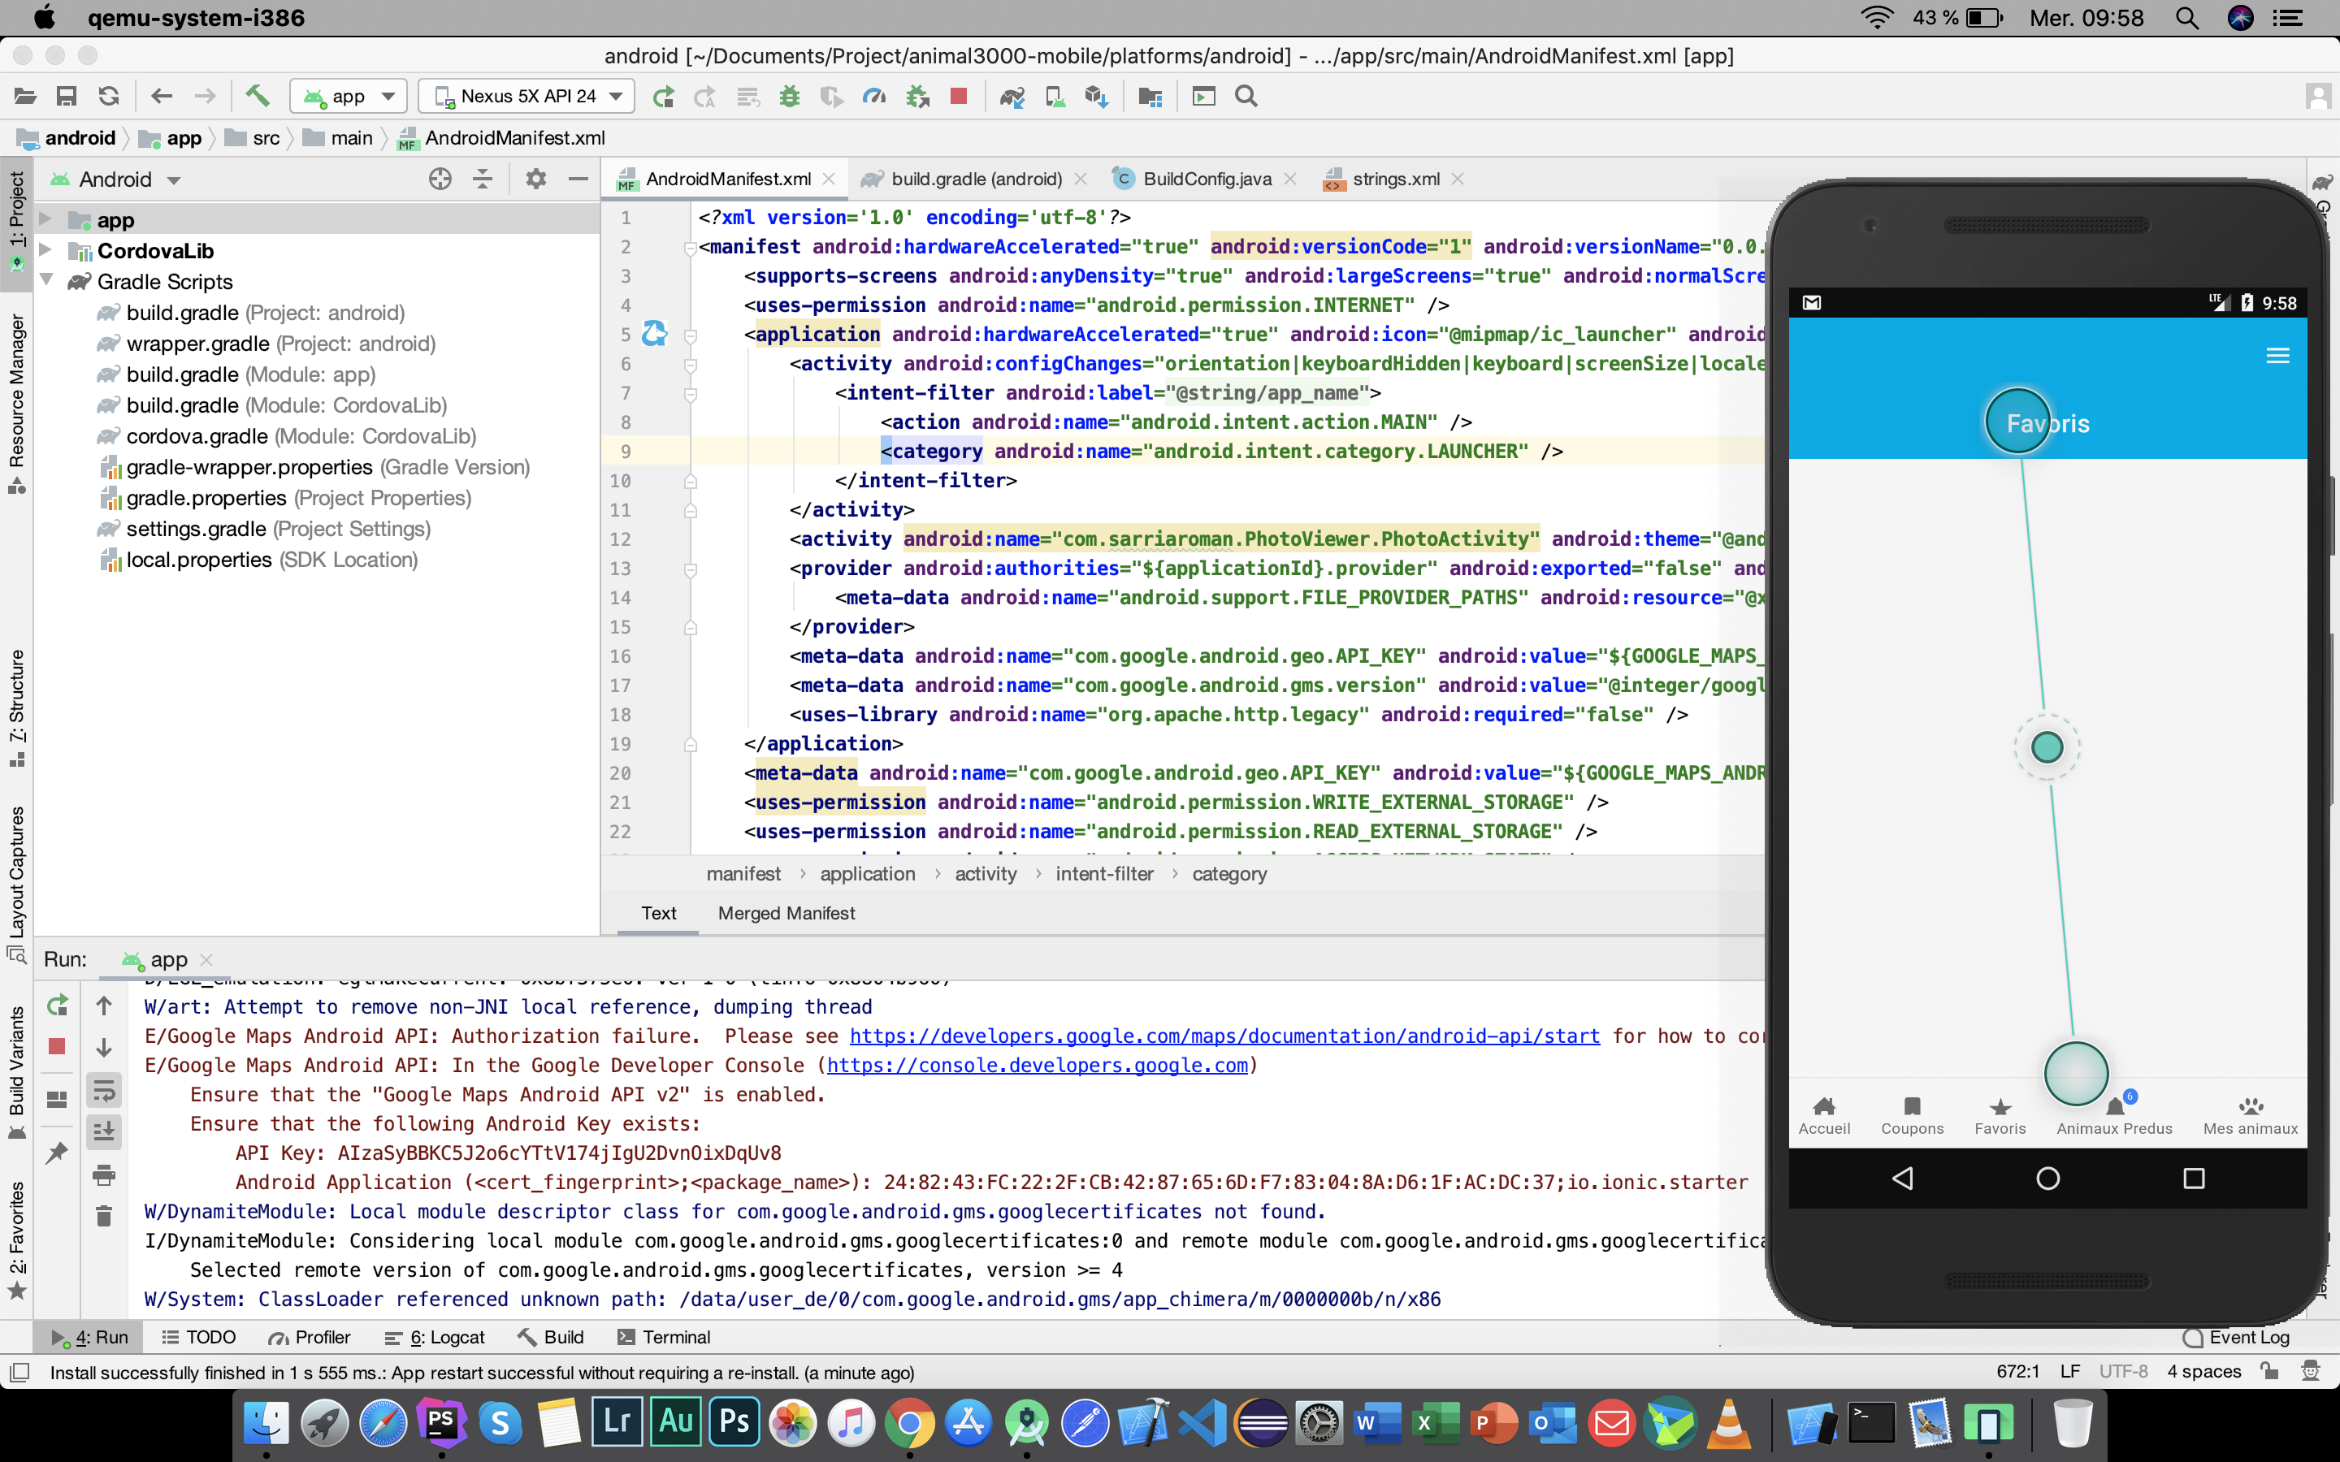Run the app using the green play icon

(x=663, y=96)
